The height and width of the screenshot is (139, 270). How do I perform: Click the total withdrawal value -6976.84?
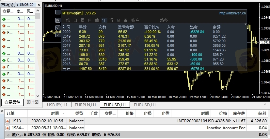(197, 69)
